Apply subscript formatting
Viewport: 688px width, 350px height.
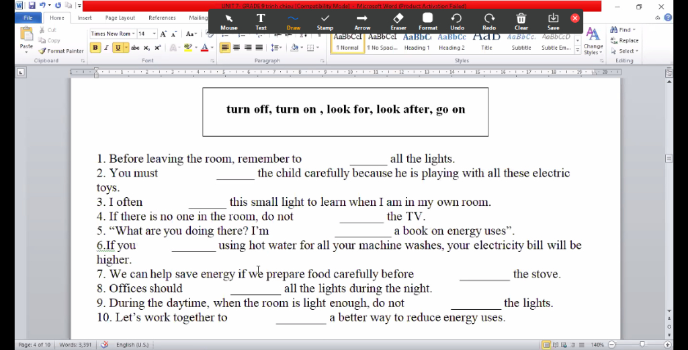[x=146, y=48]
